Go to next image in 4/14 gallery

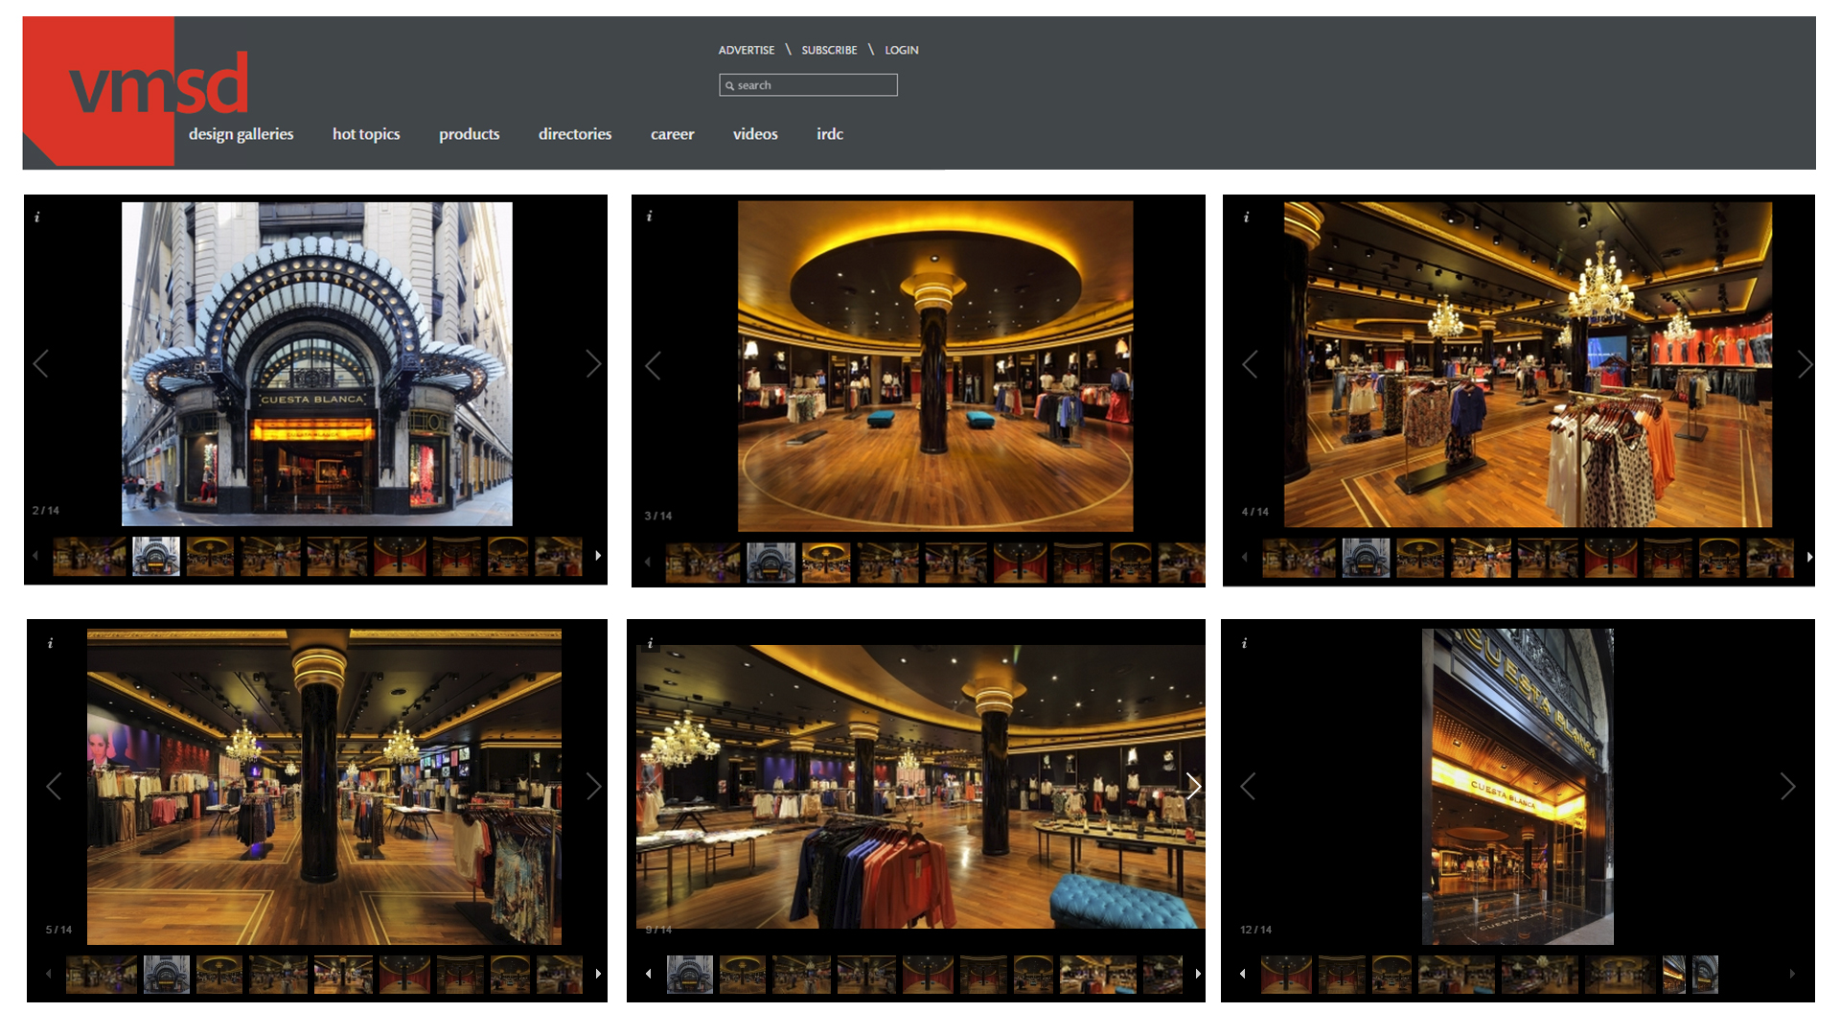1805,364
